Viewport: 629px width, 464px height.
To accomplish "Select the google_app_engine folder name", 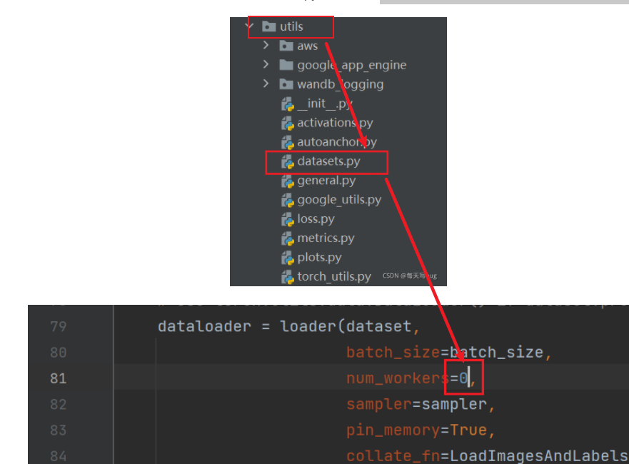I will [352, 65].
